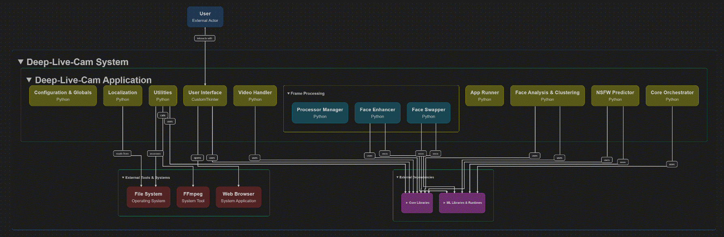The image size is (724, 237).
Task: Click the Face Analysis & Clustering node
Action: coord(547,95)
